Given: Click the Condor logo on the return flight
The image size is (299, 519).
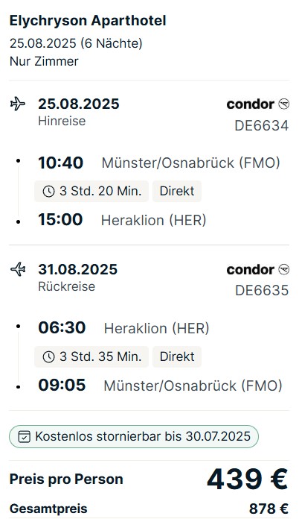Looking at the screenshot, I should click(x=258, y=270).
